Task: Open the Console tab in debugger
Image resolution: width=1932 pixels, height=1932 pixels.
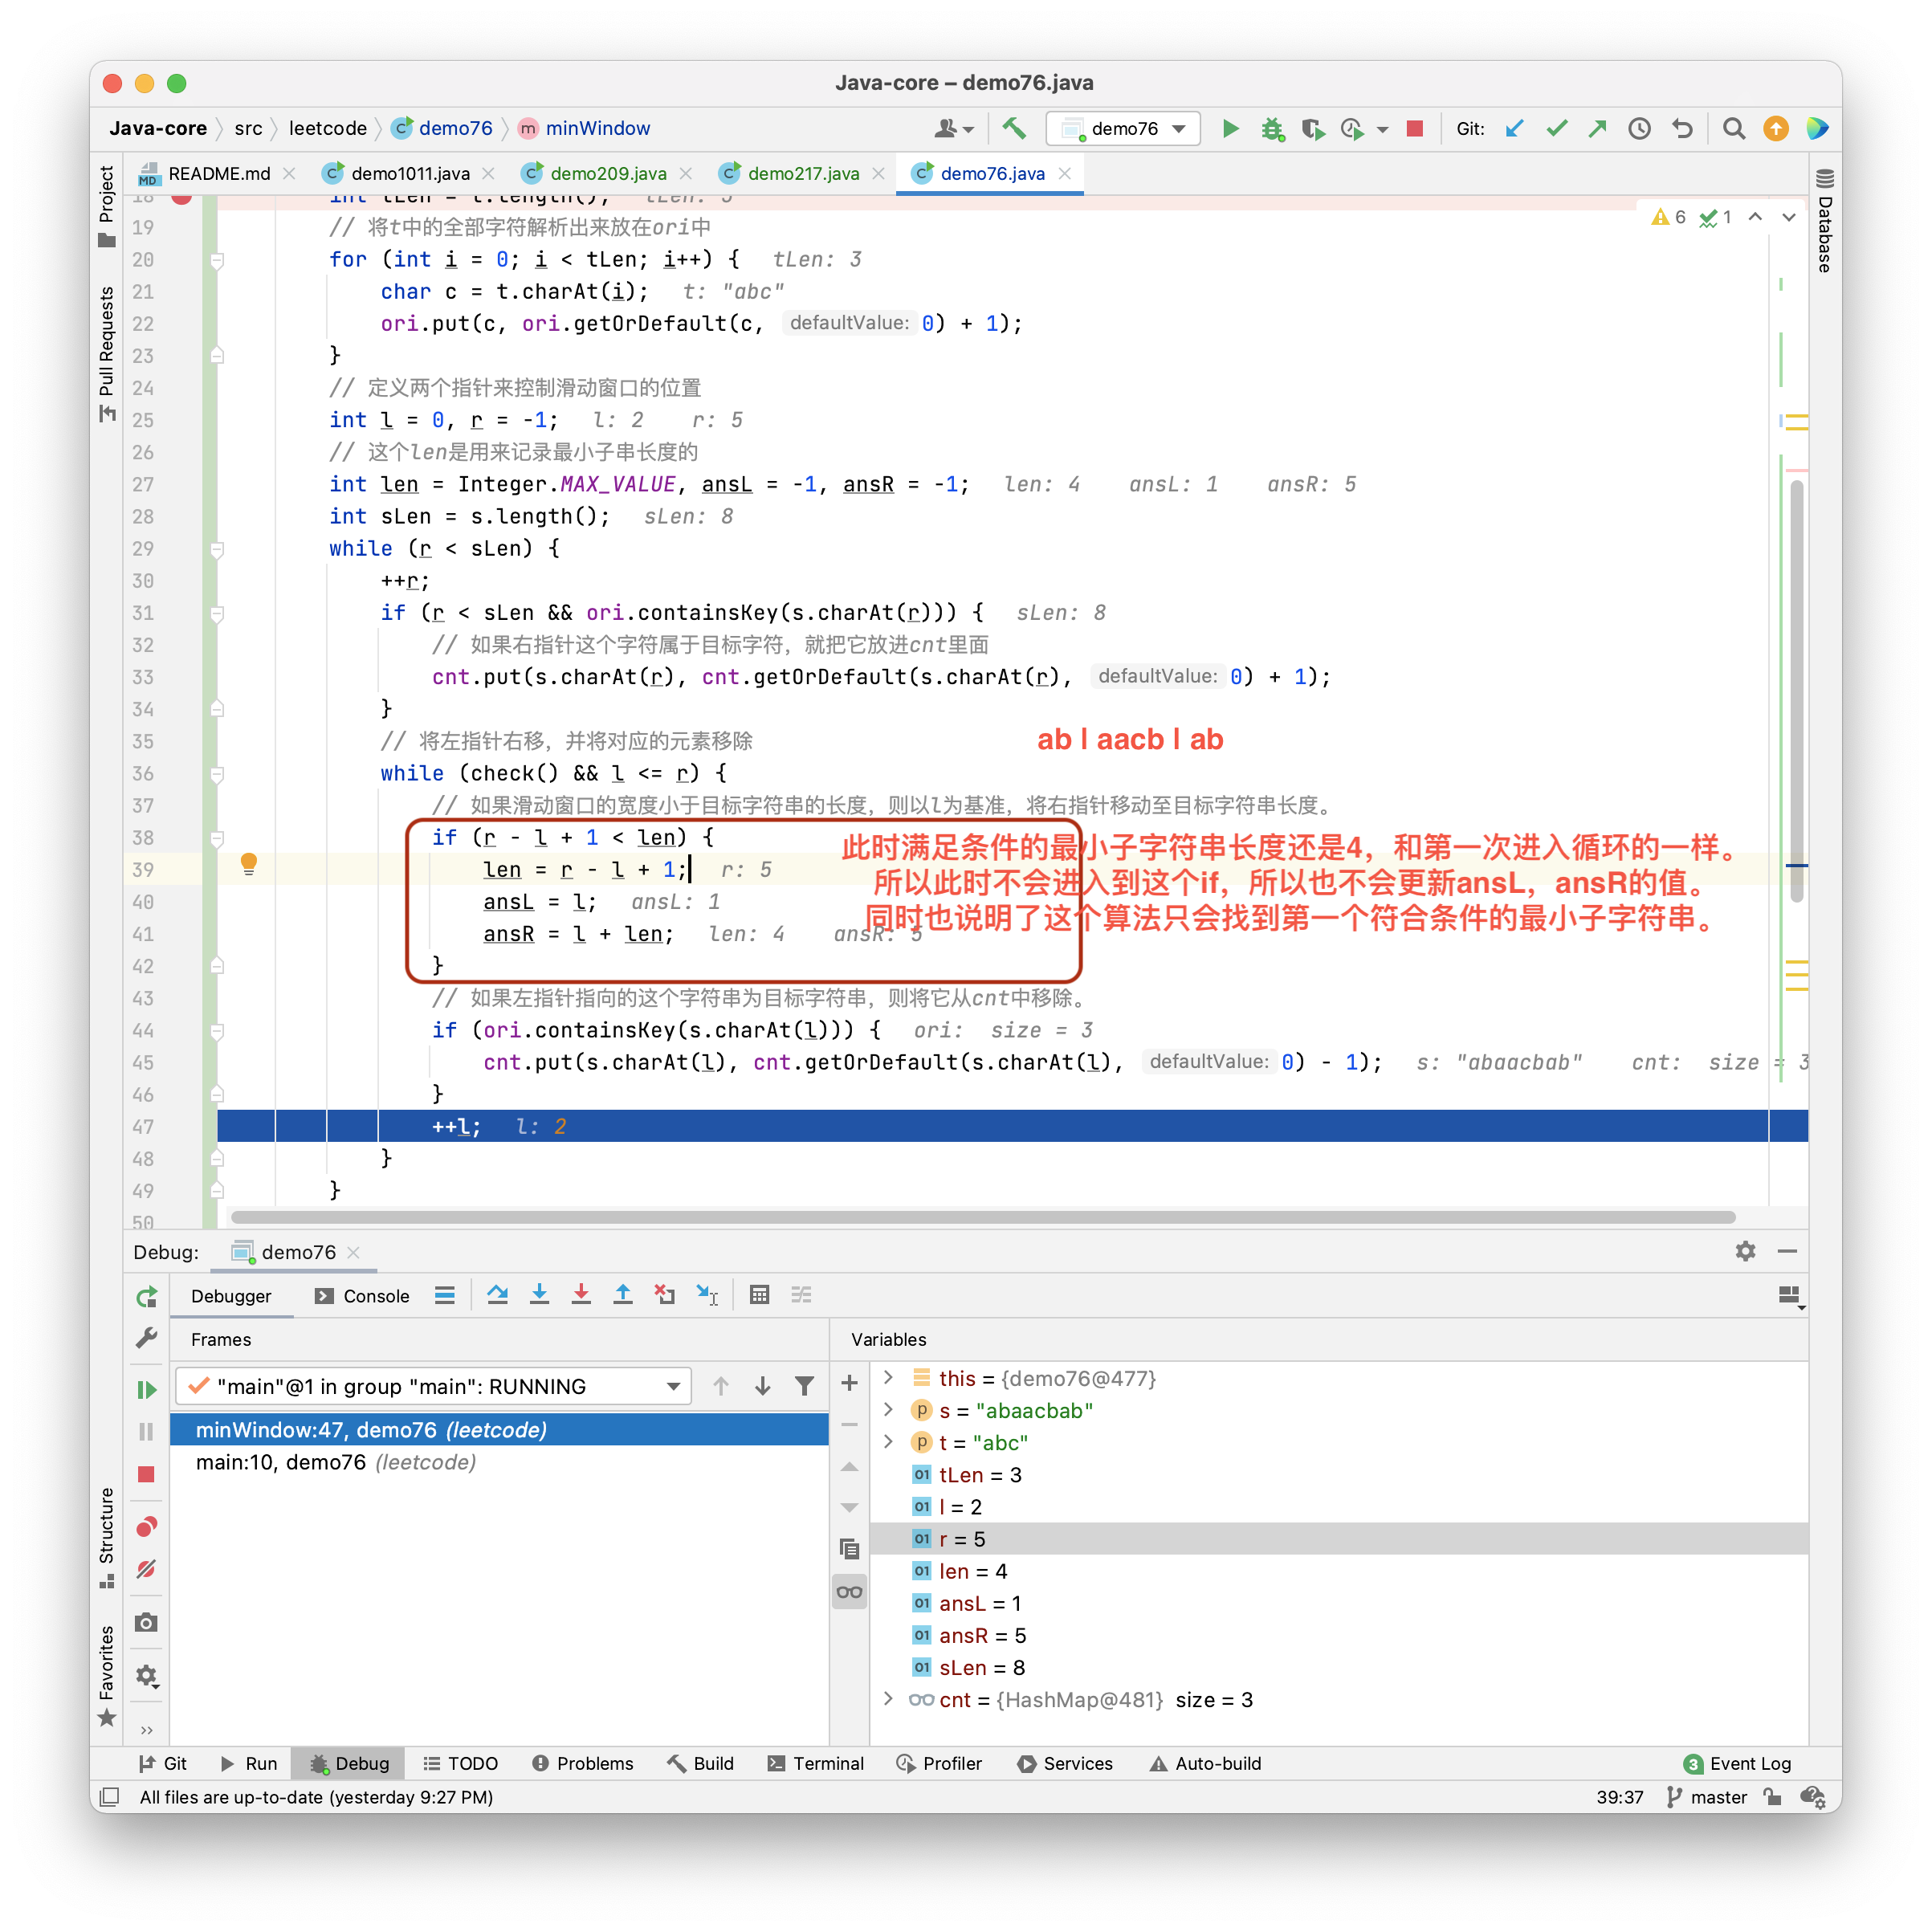Action: tap(362, 1296)
